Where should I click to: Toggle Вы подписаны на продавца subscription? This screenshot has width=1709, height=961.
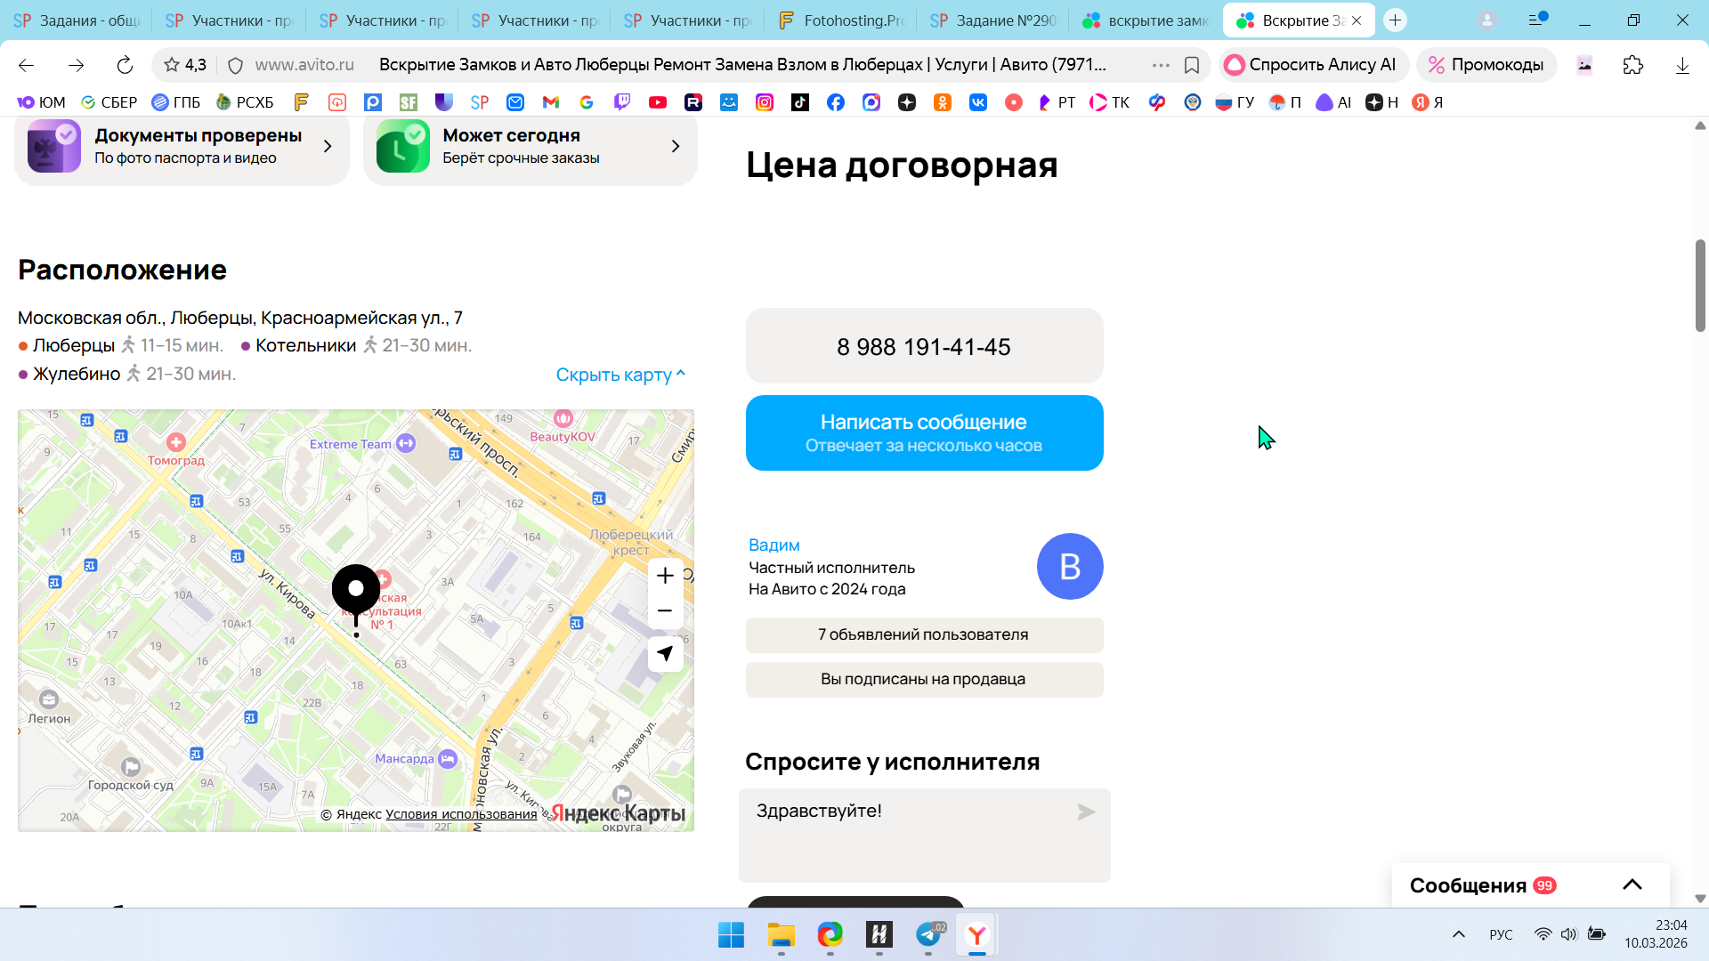924,679
